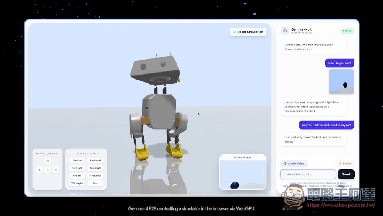Image resolution: width=383 pixels, height=216 pixels.
Task: Run the Shake No action
Action: coord(95,176)
